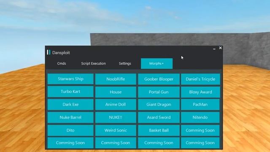Activate the Nuke Barrel morph
The height and width of the screenshot is (152, 270).
point(70,117)
